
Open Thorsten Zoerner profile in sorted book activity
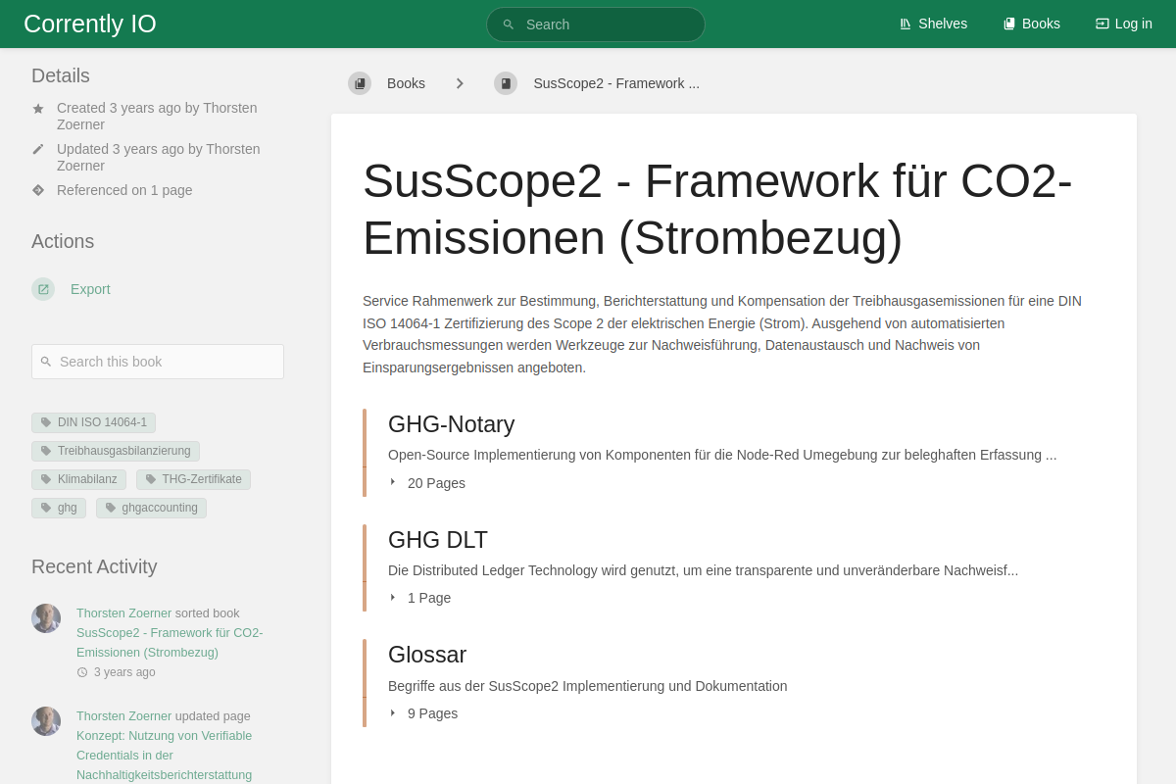coord(123,613)
